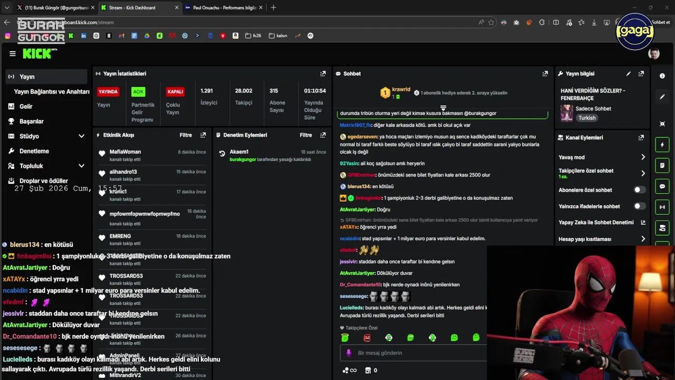Viewport: 675px width, 380px height.
Task: Select the red angry face emote
Action: [x=367, y=338]
